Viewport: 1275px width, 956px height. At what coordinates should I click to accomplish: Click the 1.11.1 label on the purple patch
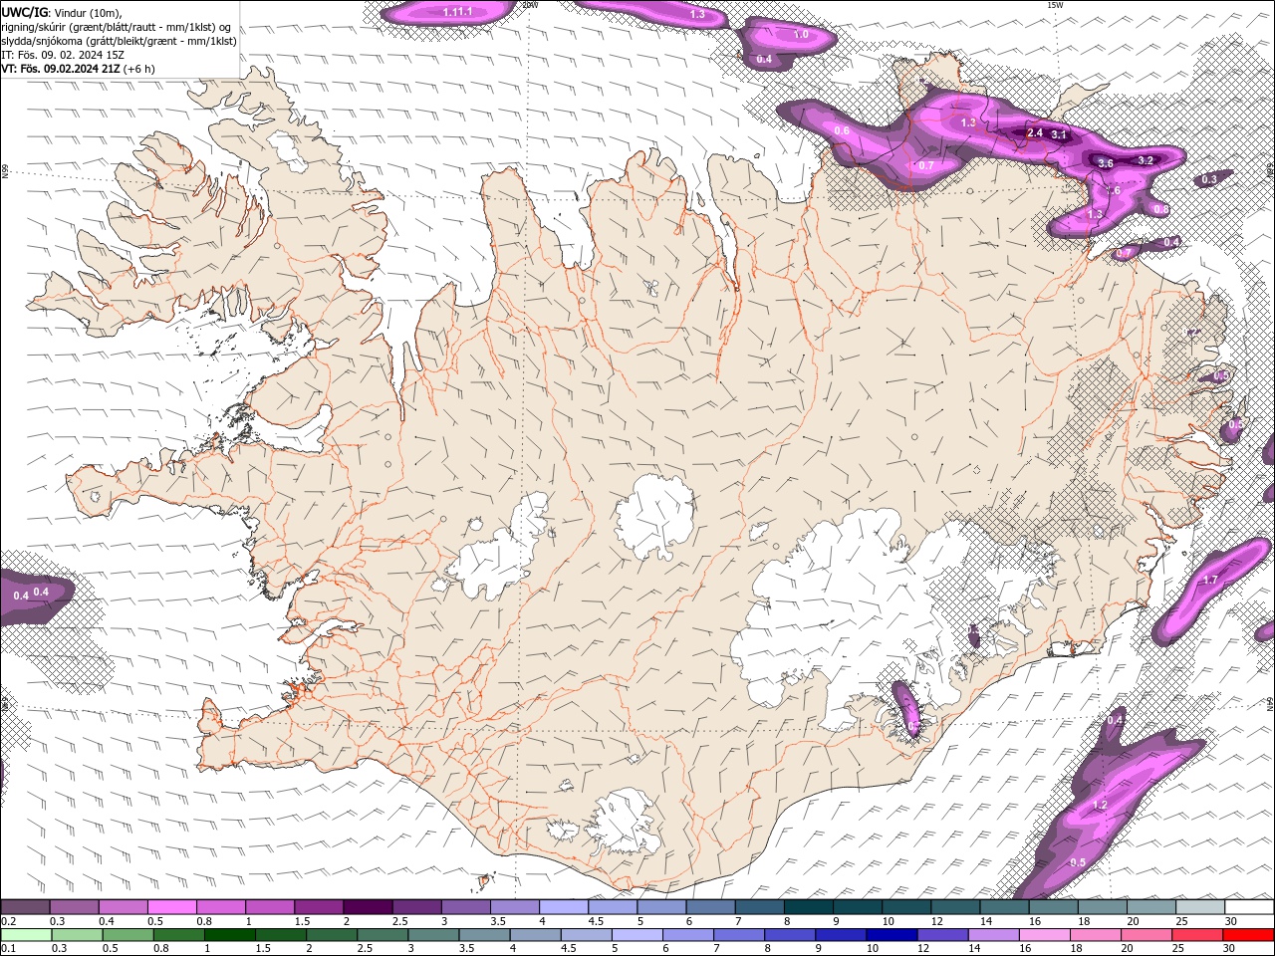tap(456, 12)
